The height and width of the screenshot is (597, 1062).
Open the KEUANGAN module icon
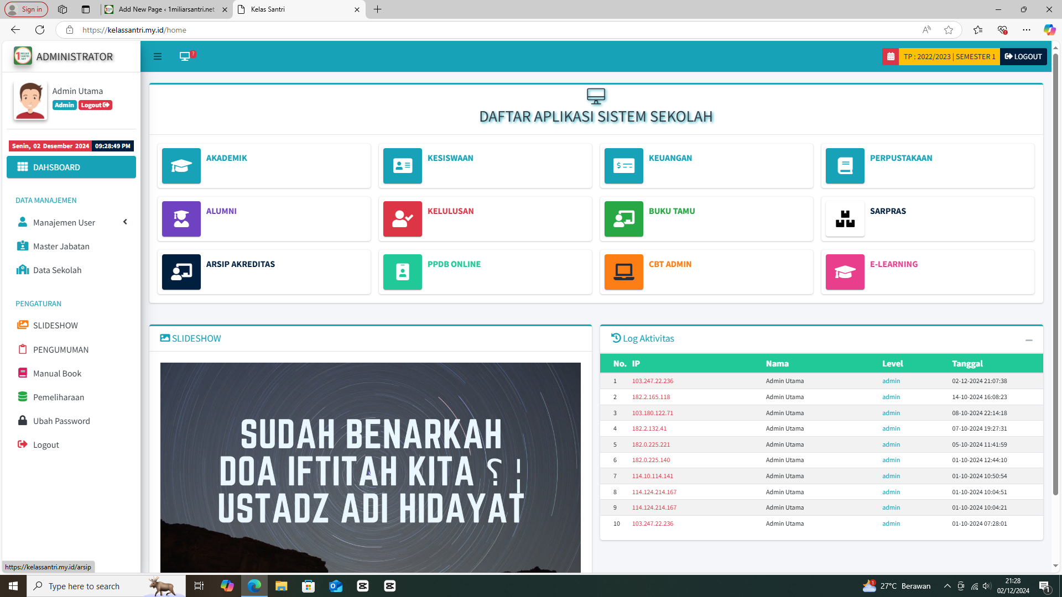pyautogui.click(x=623, y=166)
